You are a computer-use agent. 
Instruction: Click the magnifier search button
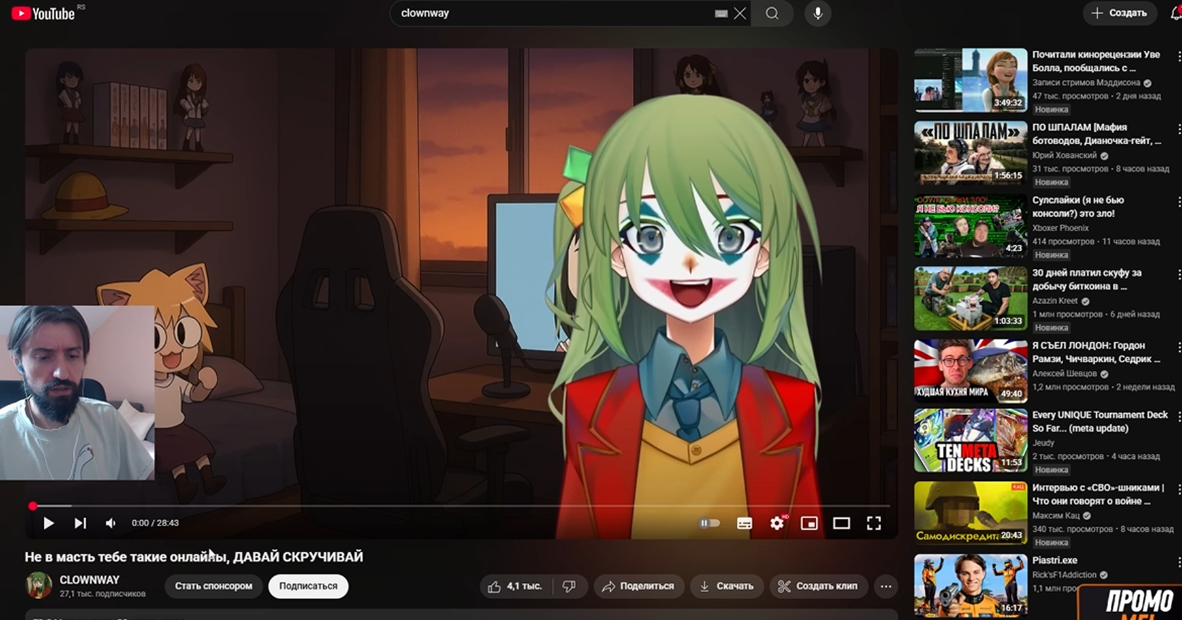tap(772, 13)
